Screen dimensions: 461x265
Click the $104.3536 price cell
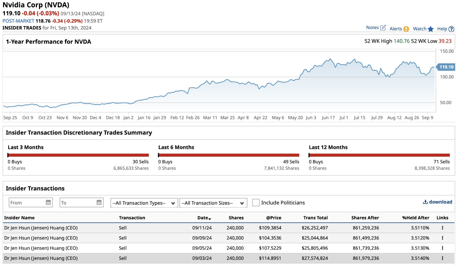coord(270,238)
